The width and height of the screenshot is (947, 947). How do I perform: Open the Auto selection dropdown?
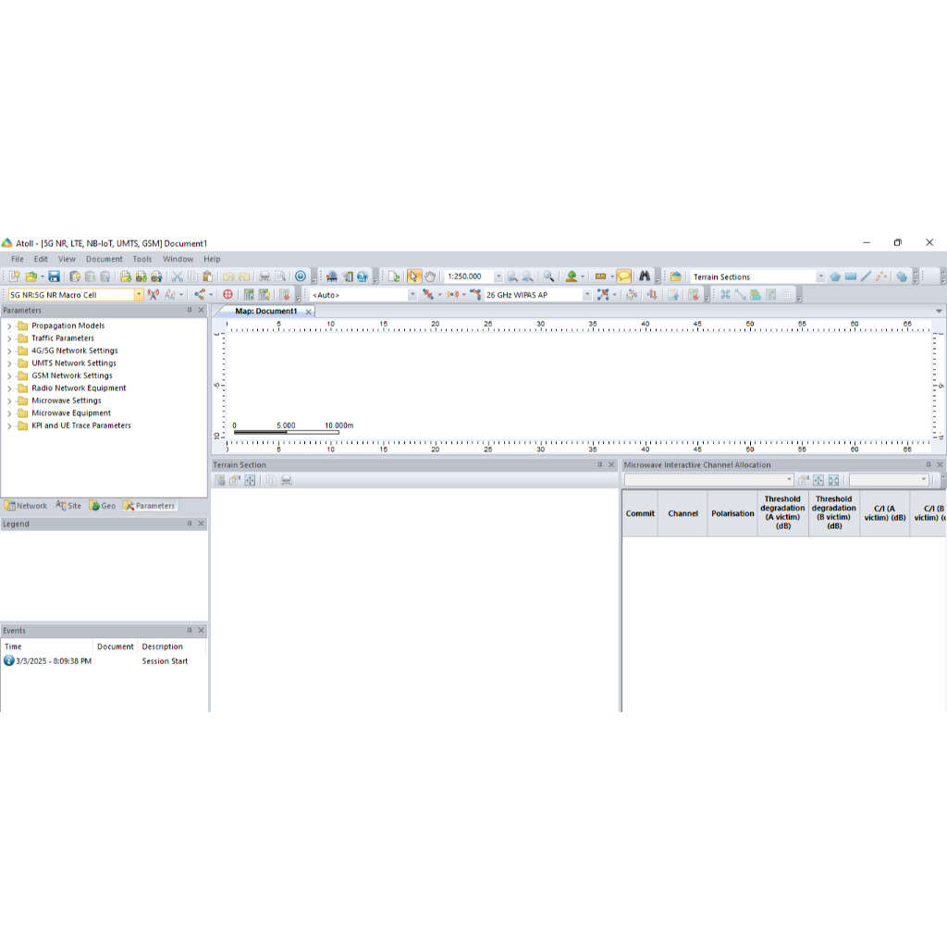pyautogui.click(x=412, y=295)
